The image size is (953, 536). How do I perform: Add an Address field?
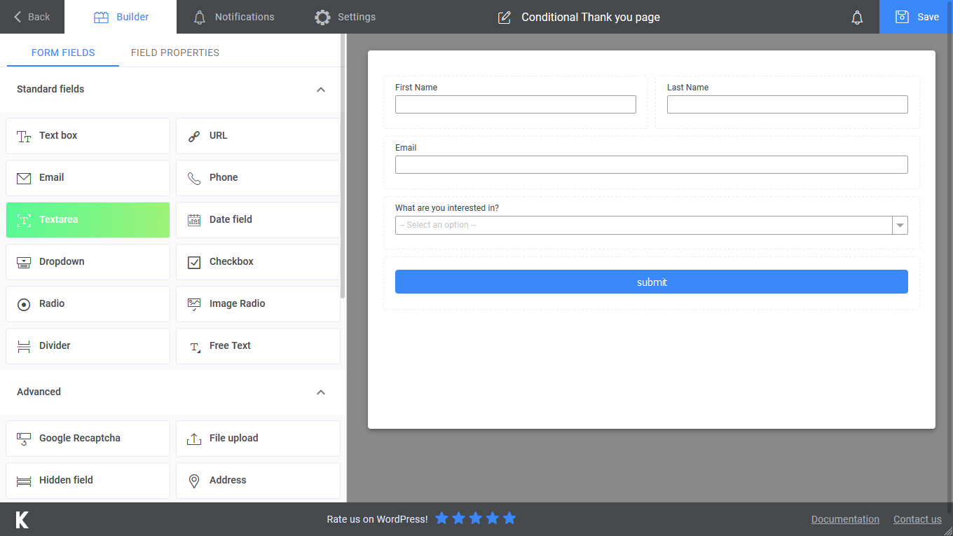(x=258, y=481)
